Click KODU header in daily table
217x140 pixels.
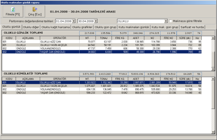[9, 38]
